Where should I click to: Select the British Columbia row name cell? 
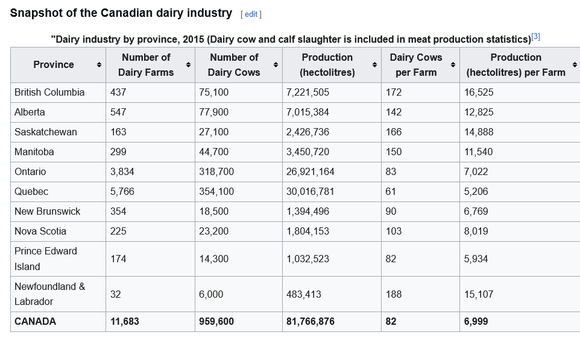pyautogui.click(x=49, y=92)
